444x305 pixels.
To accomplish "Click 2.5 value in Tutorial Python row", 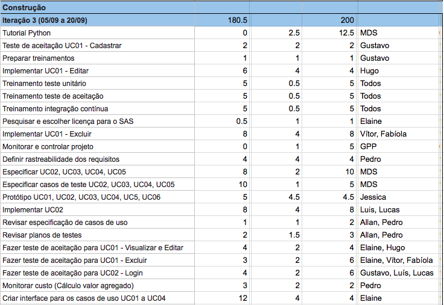I will [x=276, y=32].
